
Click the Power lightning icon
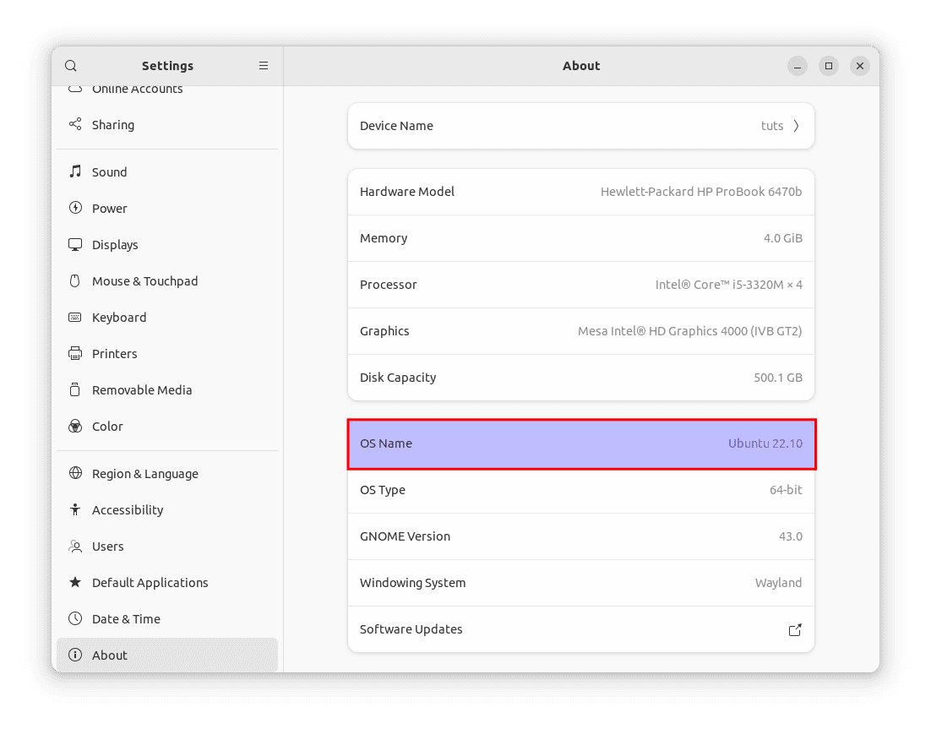click(x=75, y=208)
